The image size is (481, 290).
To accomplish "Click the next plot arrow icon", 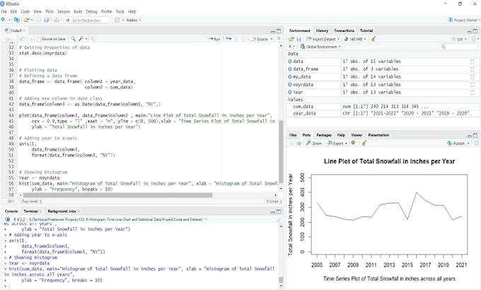I will (299, 144).
